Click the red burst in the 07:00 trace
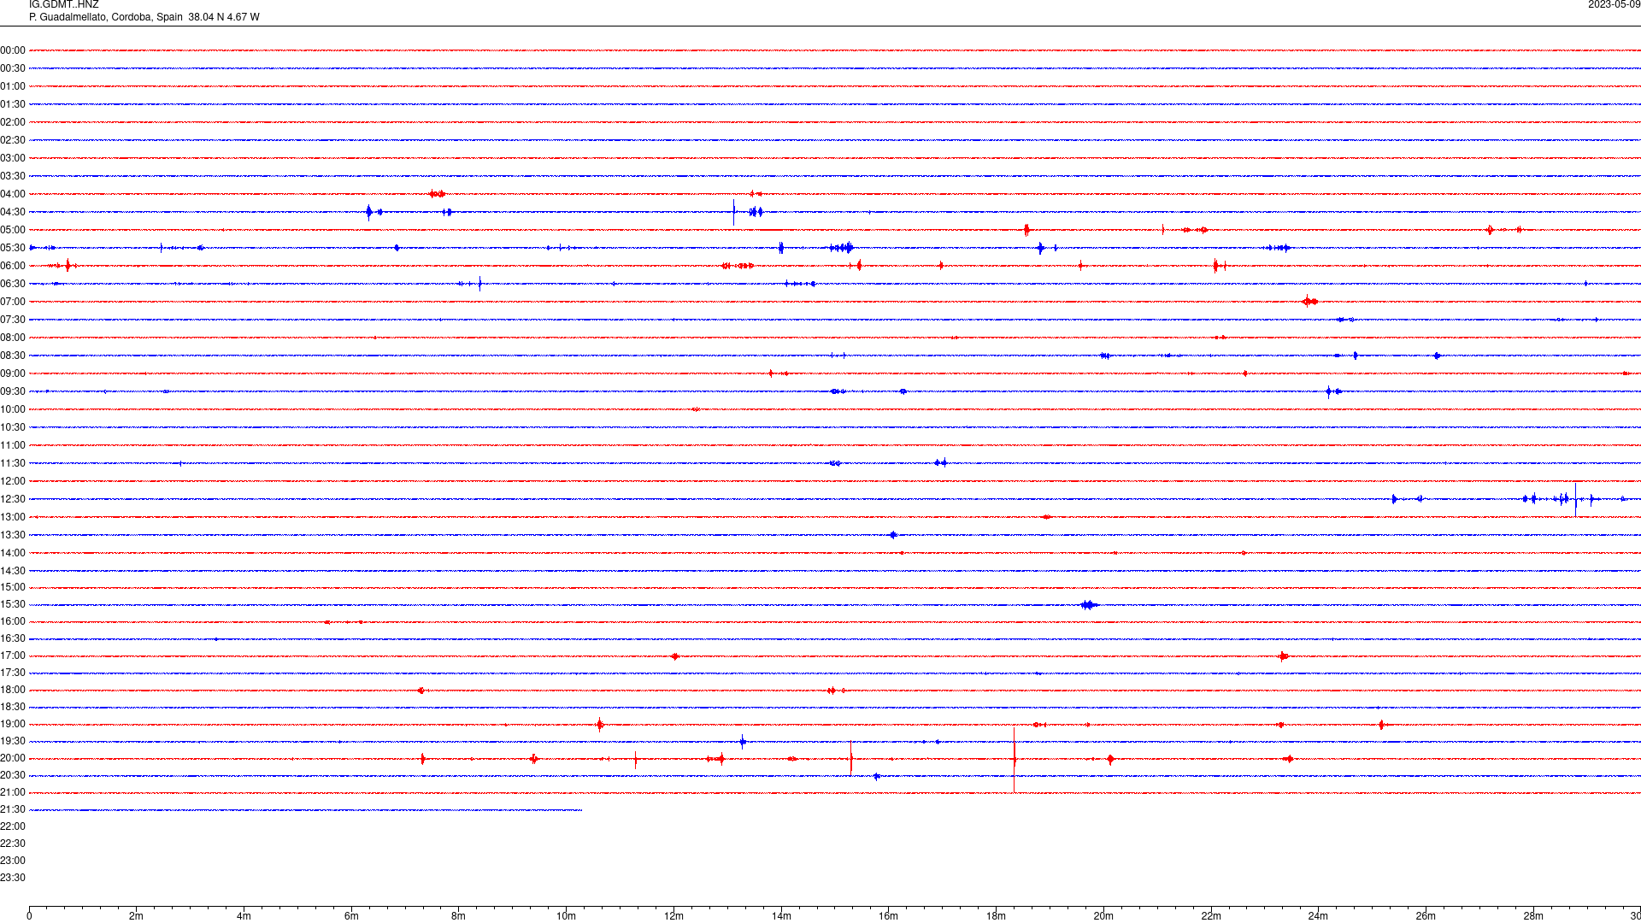Screen dimensions: 1641x923 1309,301
